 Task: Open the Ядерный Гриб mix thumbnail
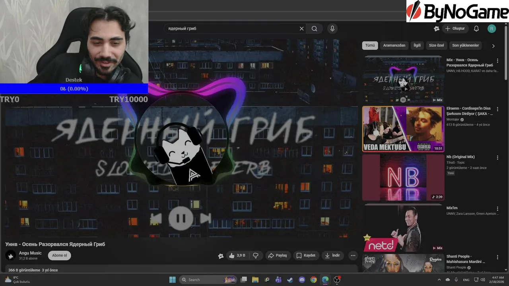403,80
